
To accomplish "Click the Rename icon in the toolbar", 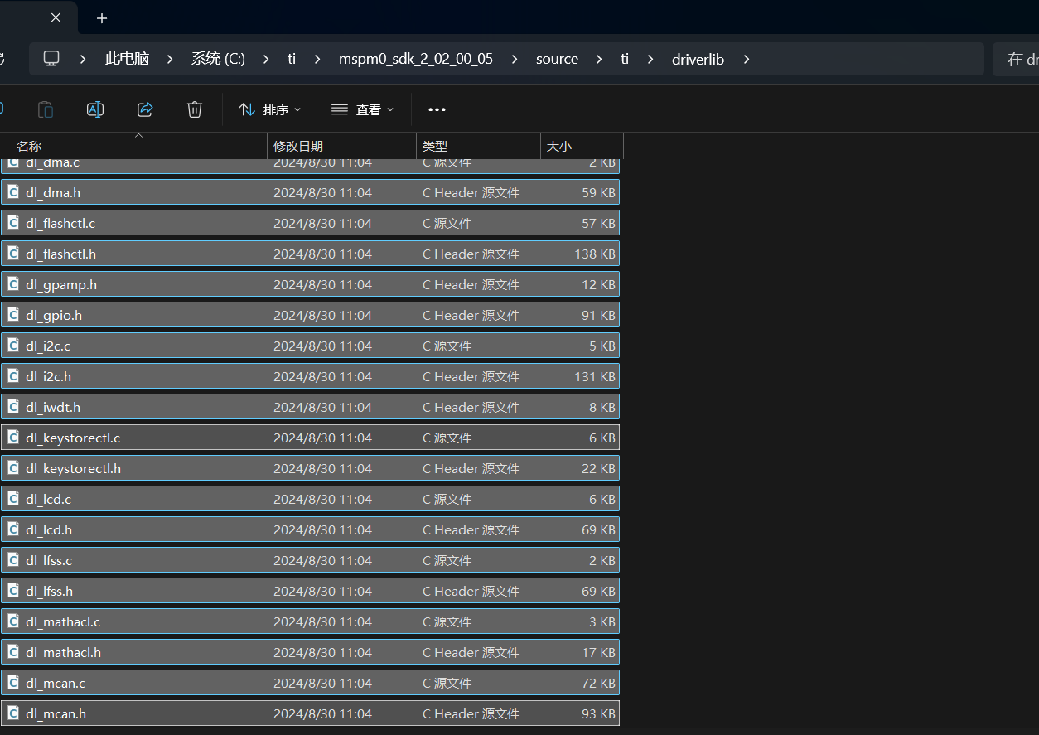I will click(x=95, y=109).
